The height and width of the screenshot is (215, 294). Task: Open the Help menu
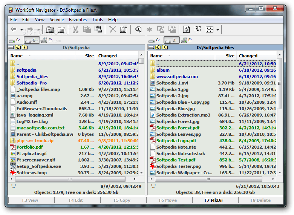click(x=113, y=20)
